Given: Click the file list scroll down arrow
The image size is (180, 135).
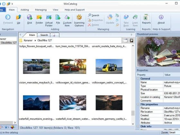Looking at the screenshot, I should (133, 124).
